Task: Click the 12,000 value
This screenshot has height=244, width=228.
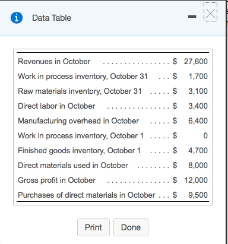Action: [x=196, y=180]
